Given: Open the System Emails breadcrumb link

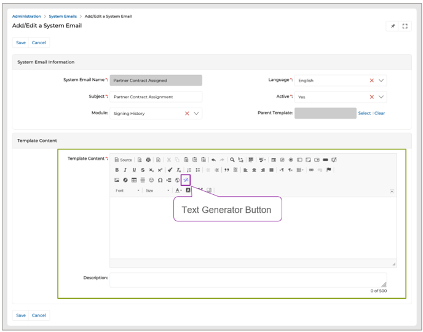Looking at the screenshot, I should (x=63, y=17).
